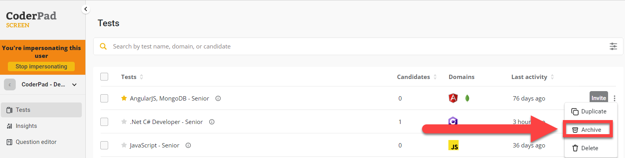625x158 pixels.
Task: Check the AngularJS, MongoDB - Senior checkbox
Action: pos(104,98)
